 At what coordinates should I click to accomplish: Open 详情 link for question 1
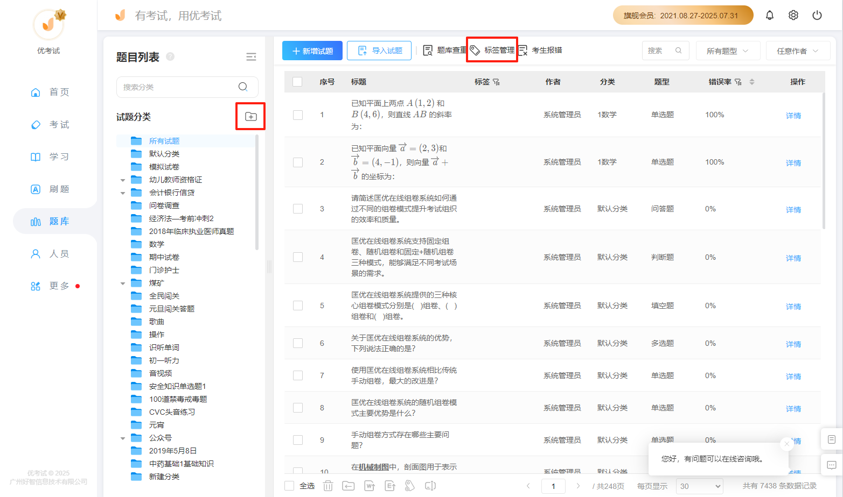pos(793,116)
